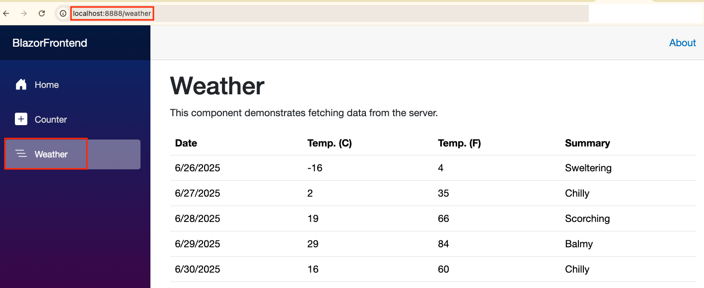704x288 pixels.
Task: Click the Weather page heading
Action: click(x=217, y=86)
